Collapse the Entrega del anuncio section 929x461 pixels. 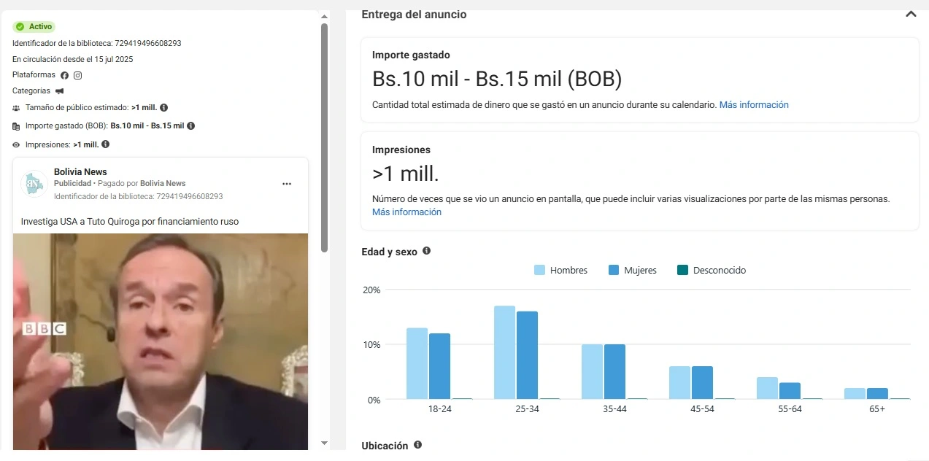tap(910, 14)
